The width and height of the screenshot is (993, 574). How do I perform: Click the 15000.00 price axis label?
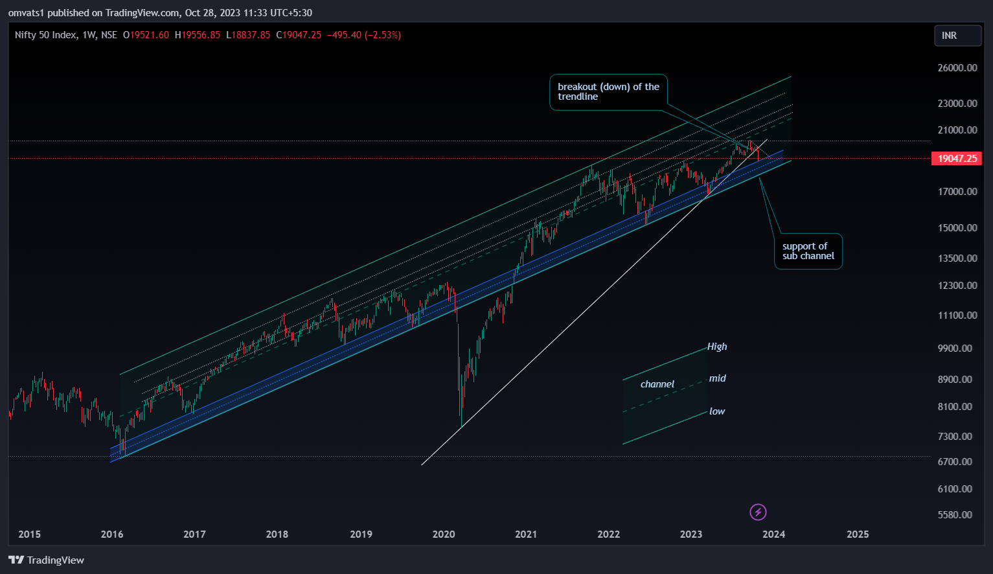pyautogui.click(x=957, y=228)
